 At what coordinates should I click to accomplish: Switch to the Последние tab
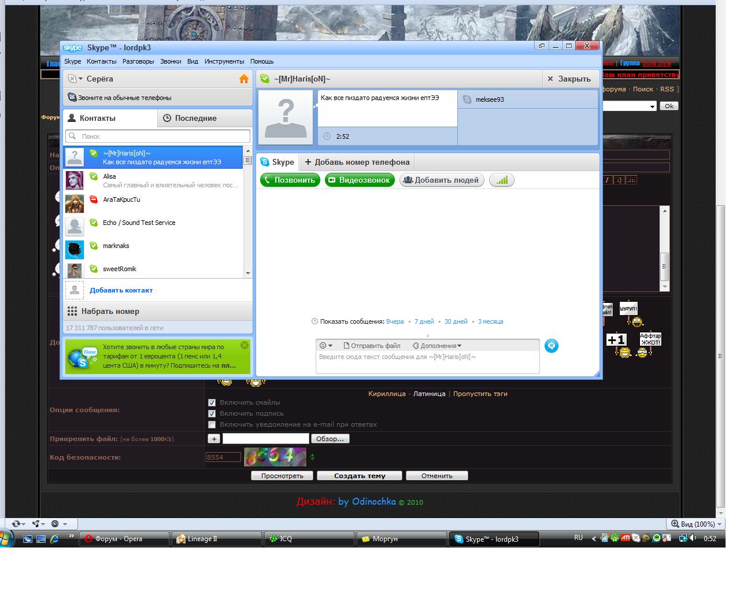pos(205,118)
